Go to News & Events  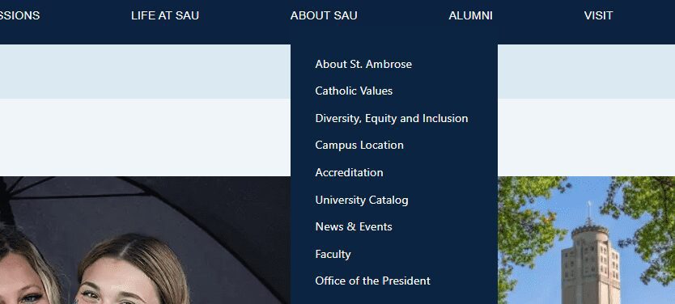tap(354, 226)
